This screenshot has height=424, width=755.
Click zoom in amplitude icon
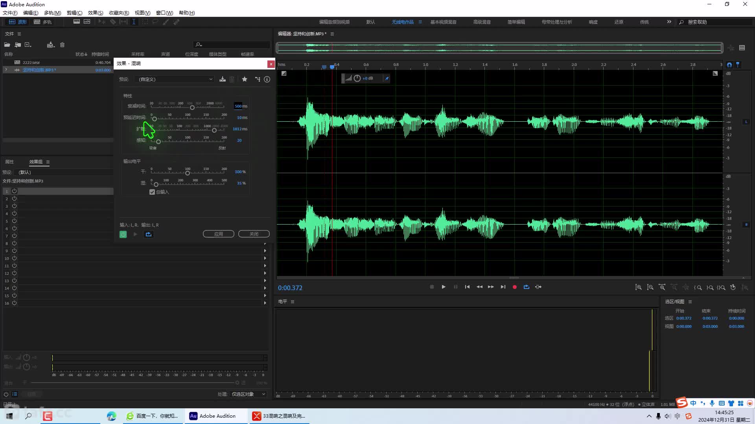pos(639,287)
